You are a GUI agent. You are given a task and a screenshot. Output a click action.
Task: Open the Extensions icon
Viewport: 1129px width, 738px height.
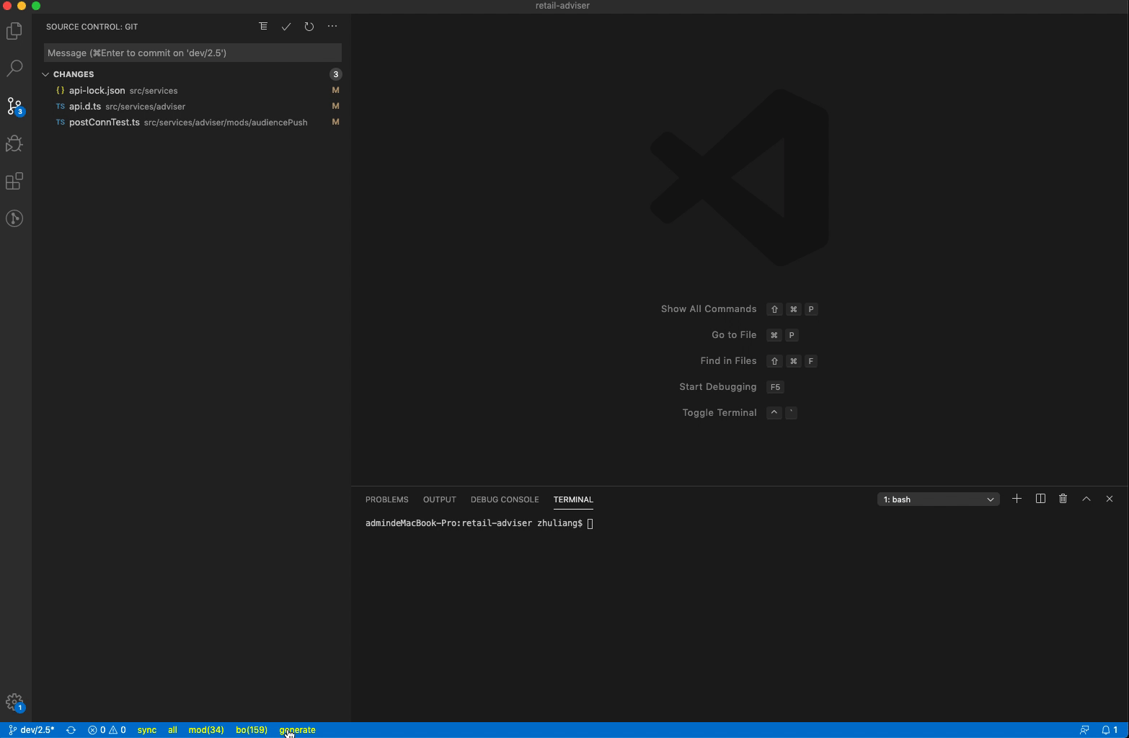point(14,181)
